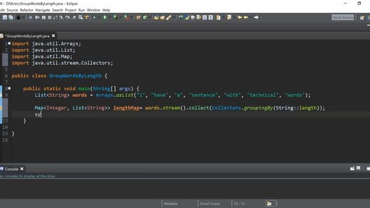
Task: Click the Resume debug button
Action: (x=37, y=17)
